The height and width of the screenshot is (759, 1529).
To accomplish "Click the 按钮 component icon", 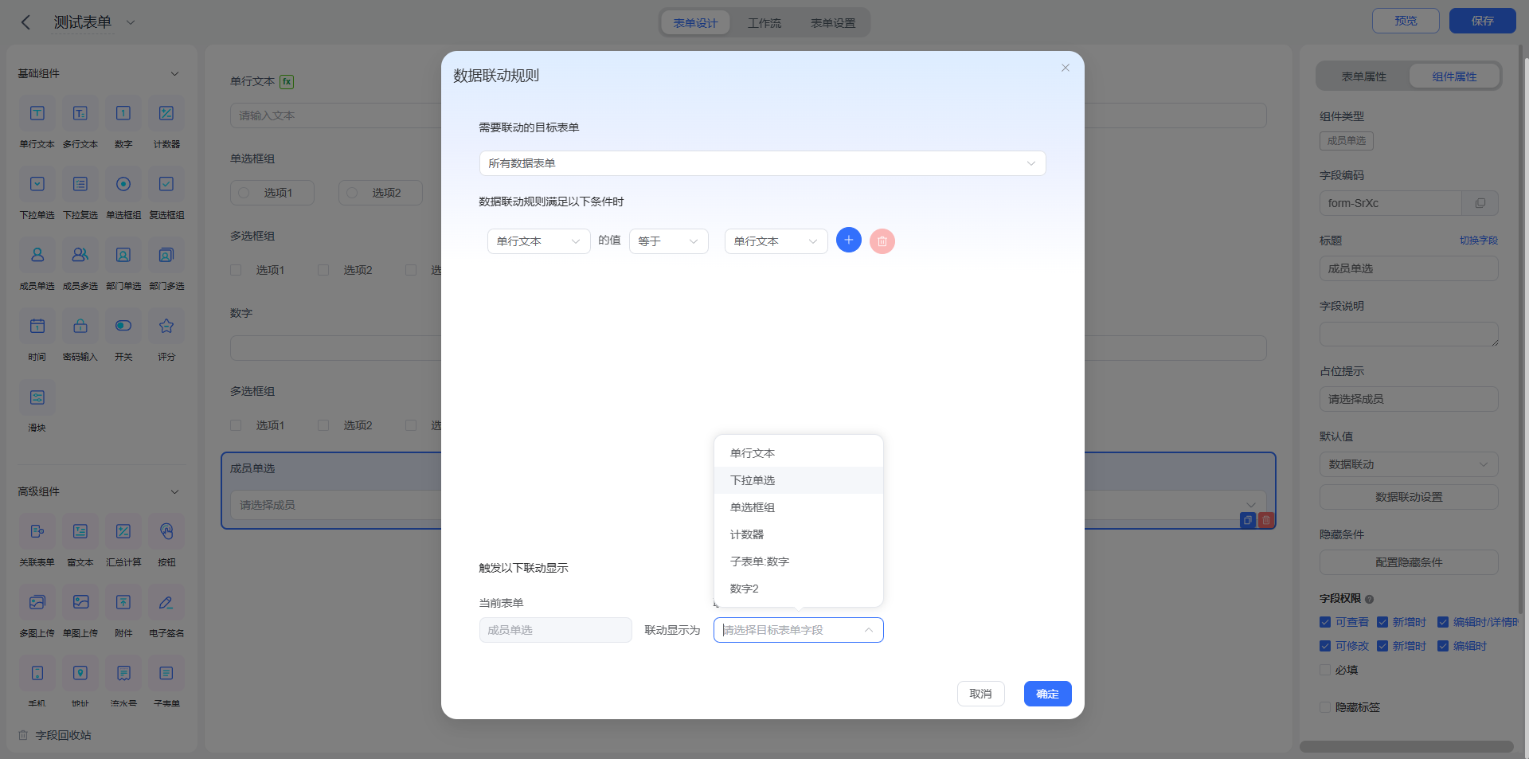I will tap(166, 531).
